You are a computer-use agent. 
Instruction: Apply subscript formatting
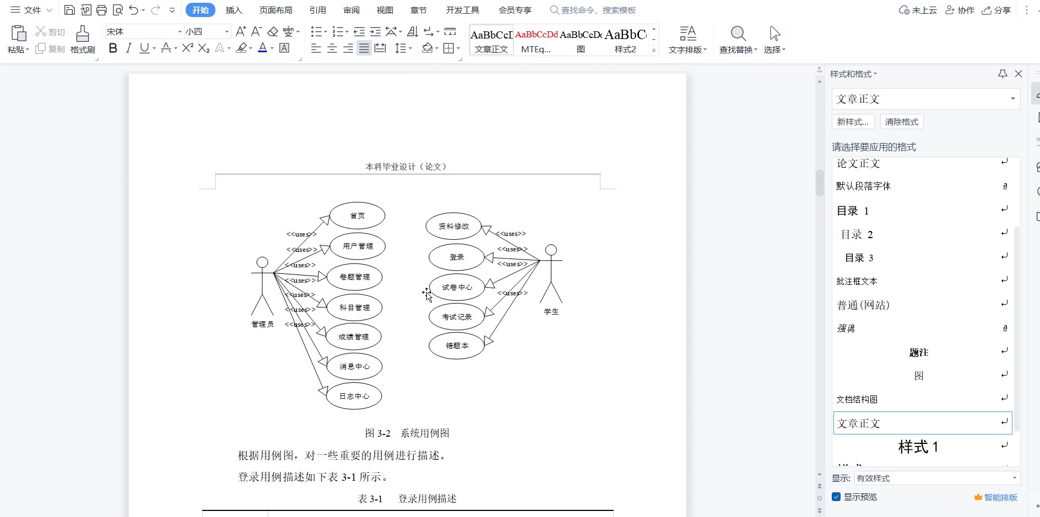[x=204, y=48]
